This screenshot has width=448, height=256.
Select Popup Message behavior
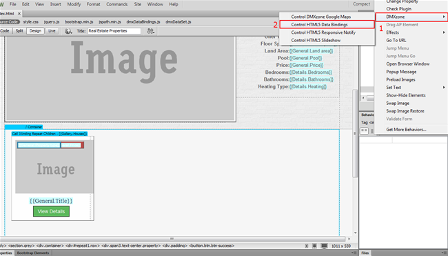[x=401, y=72]
